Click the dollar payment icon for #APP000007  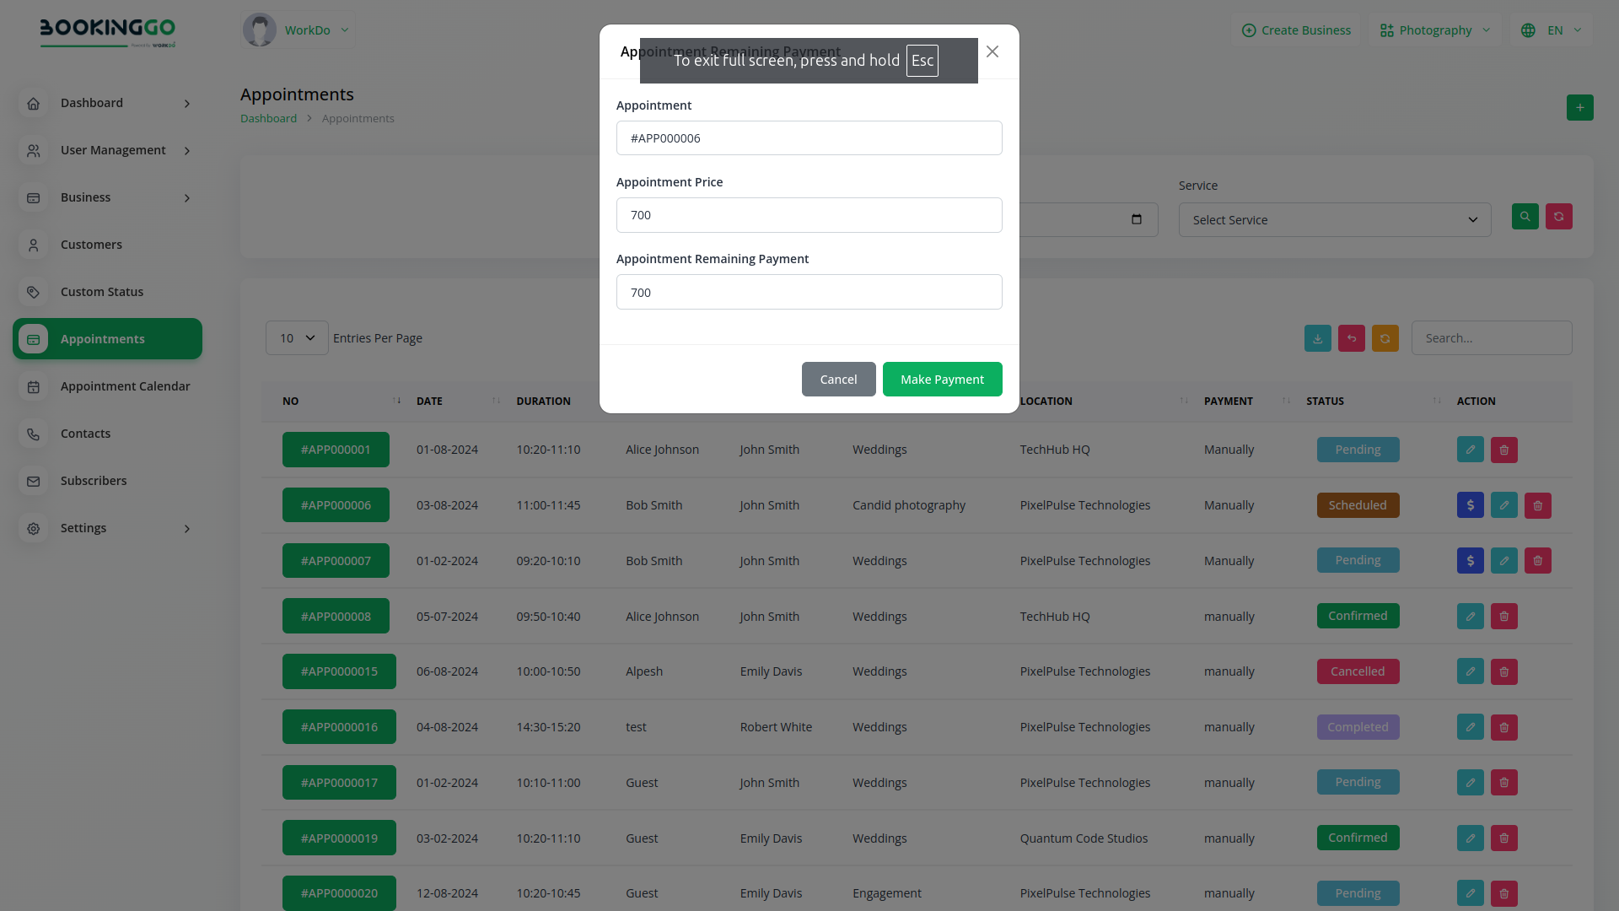(1470, 561)
